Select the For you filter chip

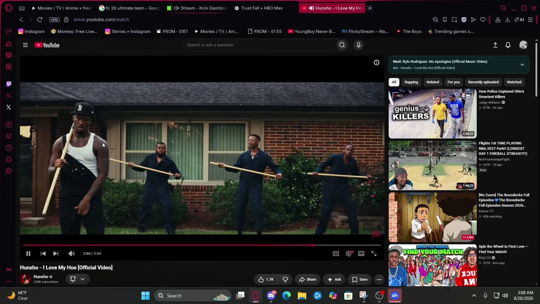[x=454, y=82]
